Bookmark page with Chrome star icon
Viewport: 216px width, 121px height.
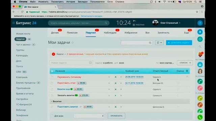click(x=197, y=12)
